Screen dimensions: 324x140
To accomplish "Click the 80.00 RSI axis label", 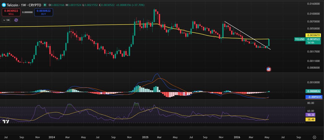I will tap(310, 103).
